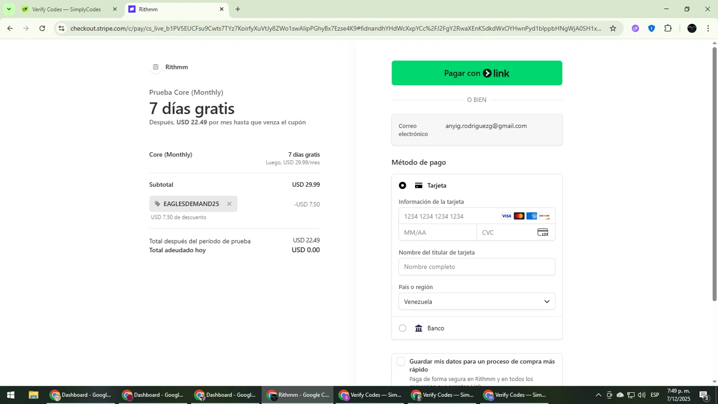
Task: Close the Rithmm tab
Action: tap(222, 9)
